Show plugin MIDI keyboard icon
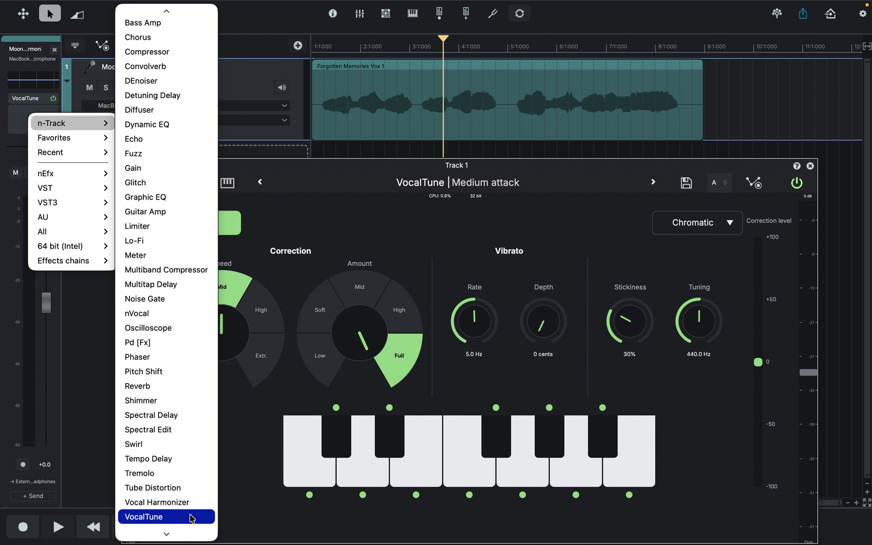This screenshot has width=872, height=545. coord(227,183)
